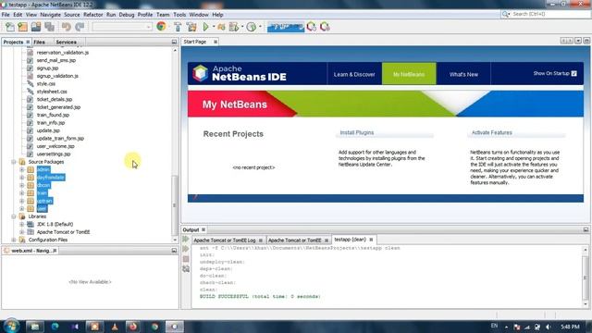
Task: Click the Windows Start button
Action: 11,326
